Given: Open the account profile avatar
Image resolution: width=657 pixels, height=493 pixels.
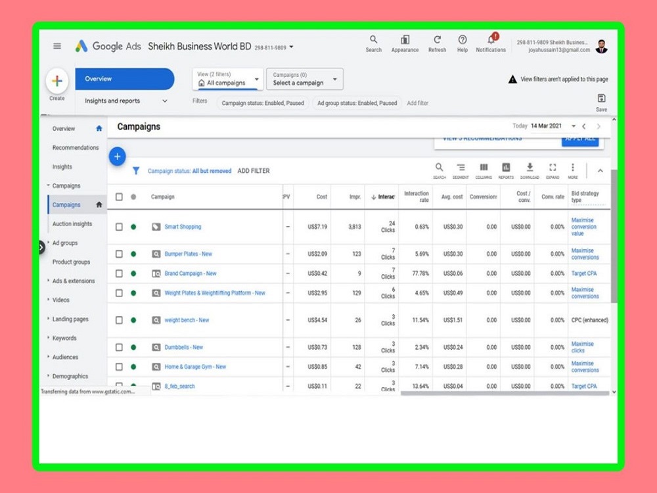Looking at the screenshot, I should [601, 46].
